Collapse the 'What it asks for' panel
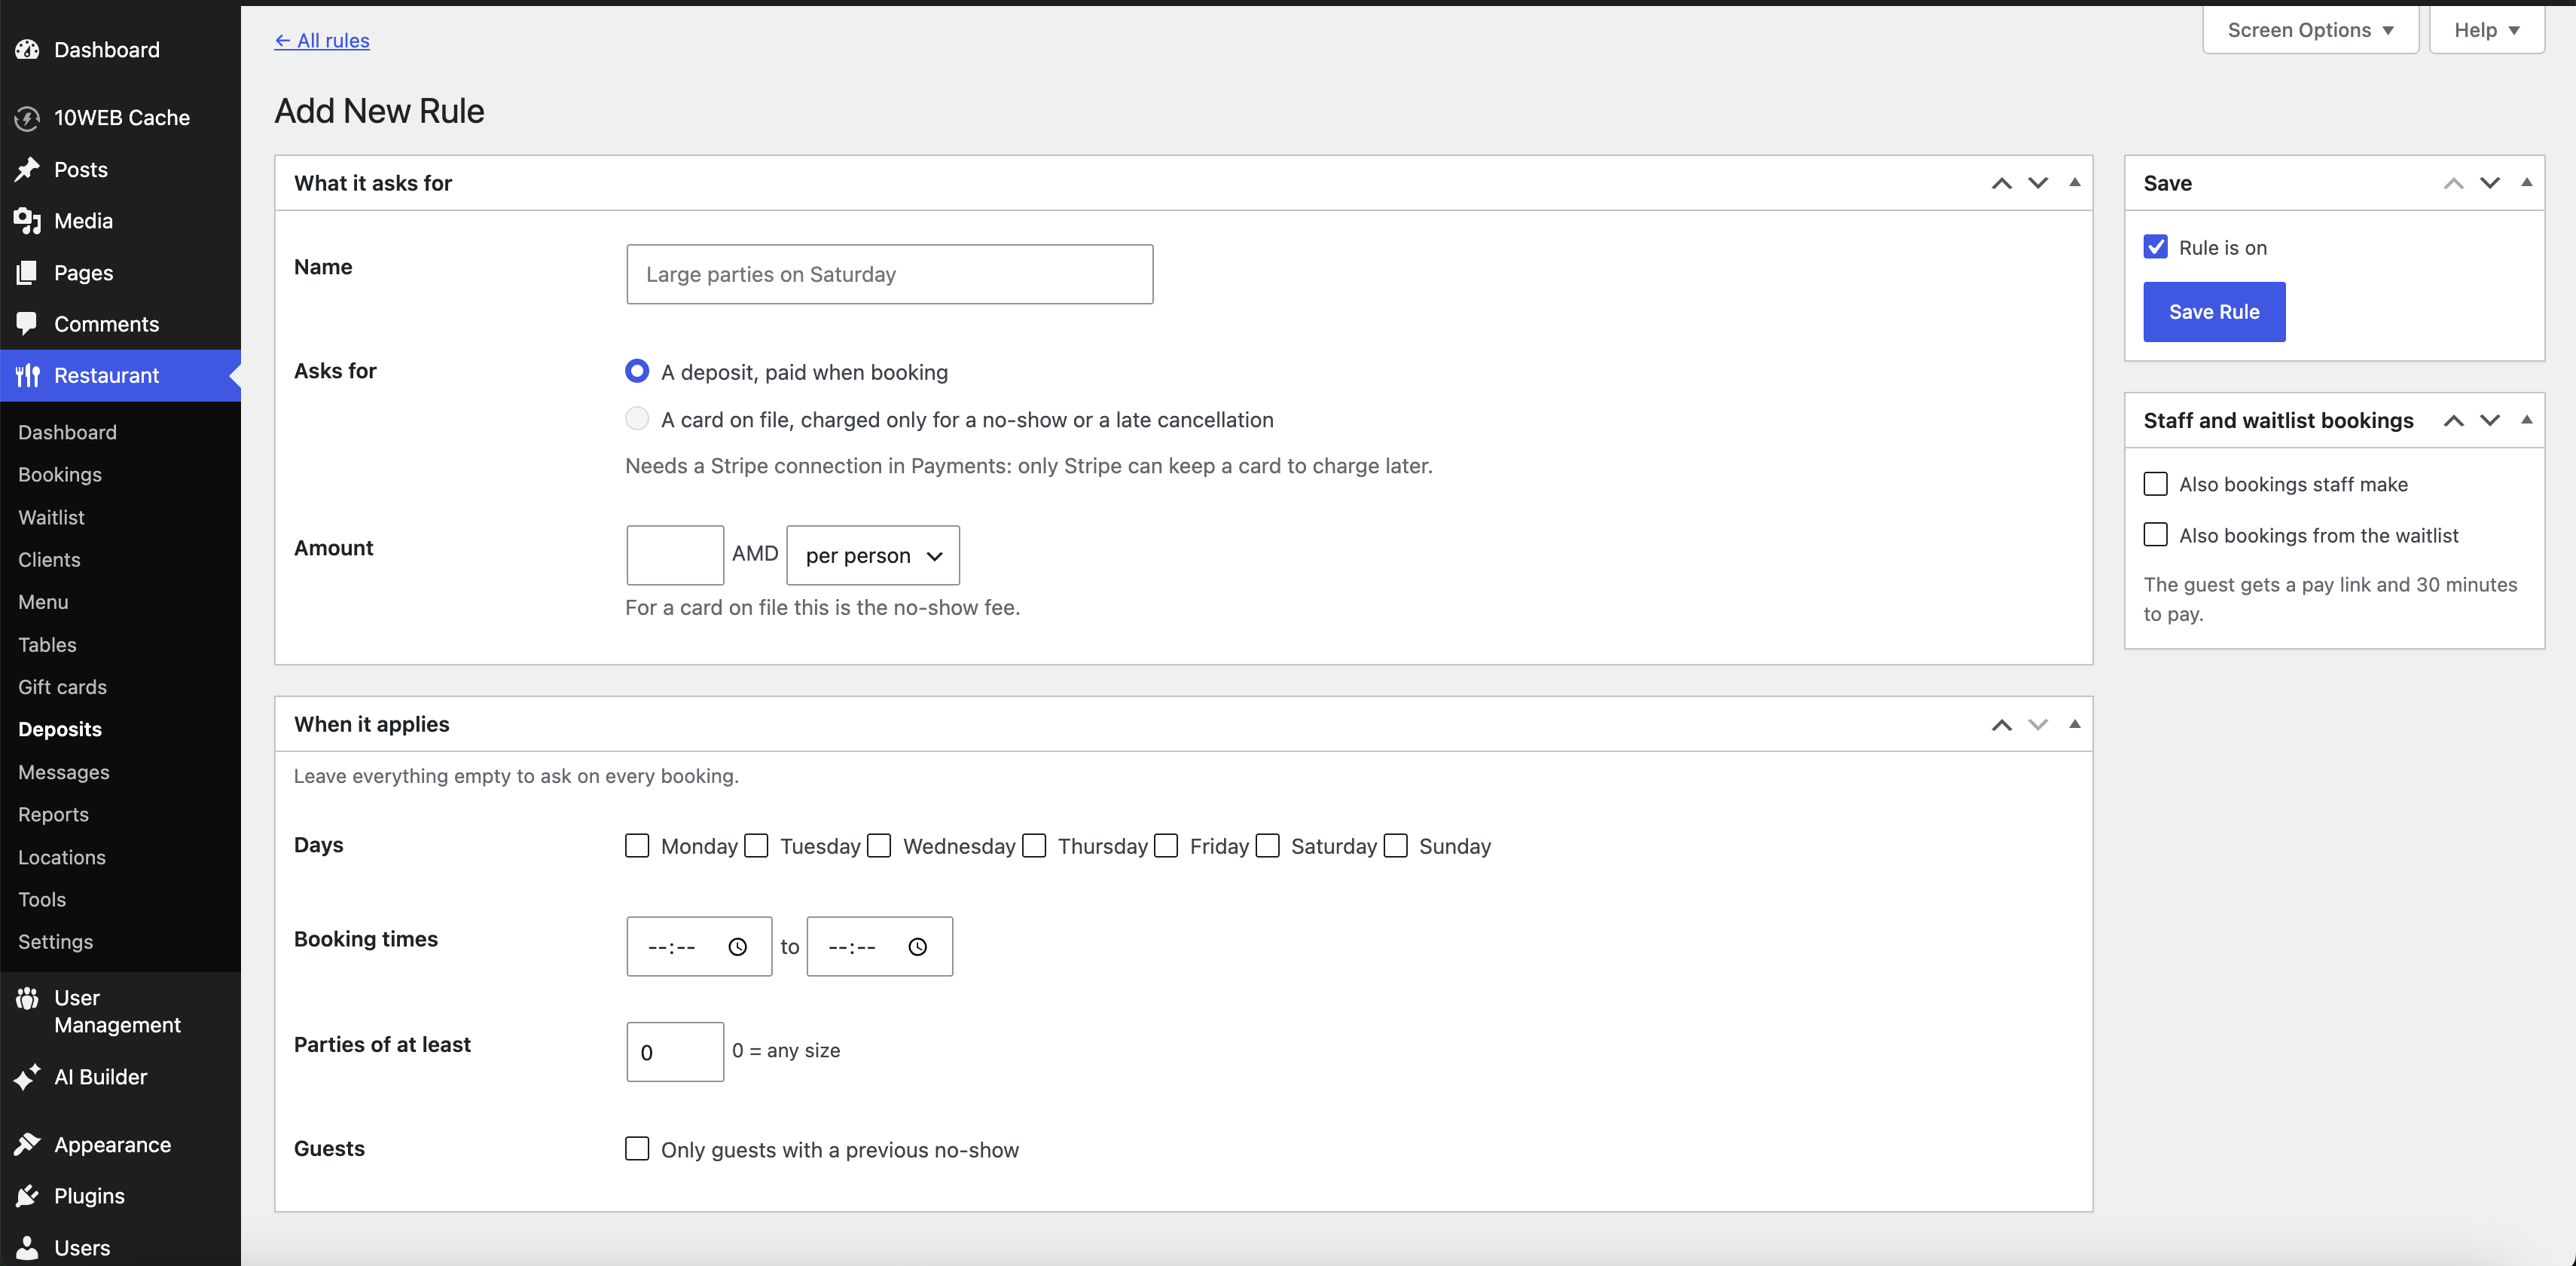Screen dimensions: 2576x1266 [2075, 182]
